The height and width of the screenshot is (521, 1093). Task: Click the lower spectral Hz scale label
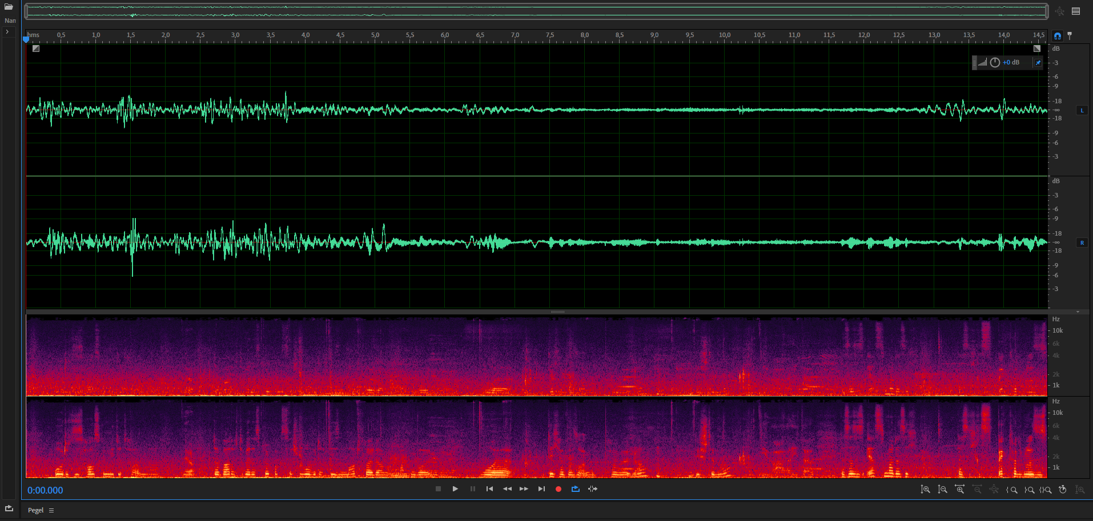1056,401
